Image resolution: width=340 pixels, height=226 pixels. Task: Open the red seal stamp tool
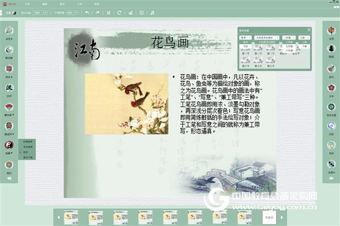(x=9, y=69)
